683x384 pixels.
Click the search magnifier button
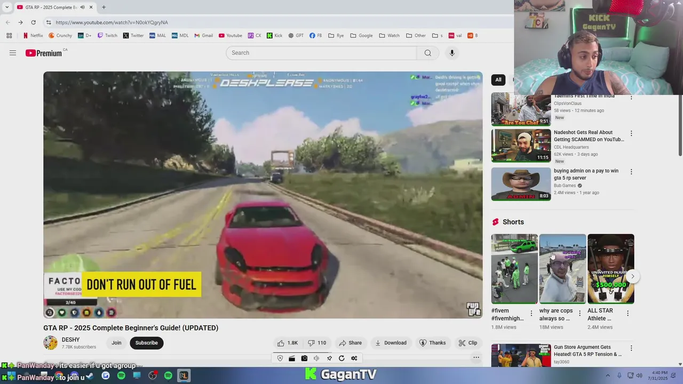click(427, 53)
